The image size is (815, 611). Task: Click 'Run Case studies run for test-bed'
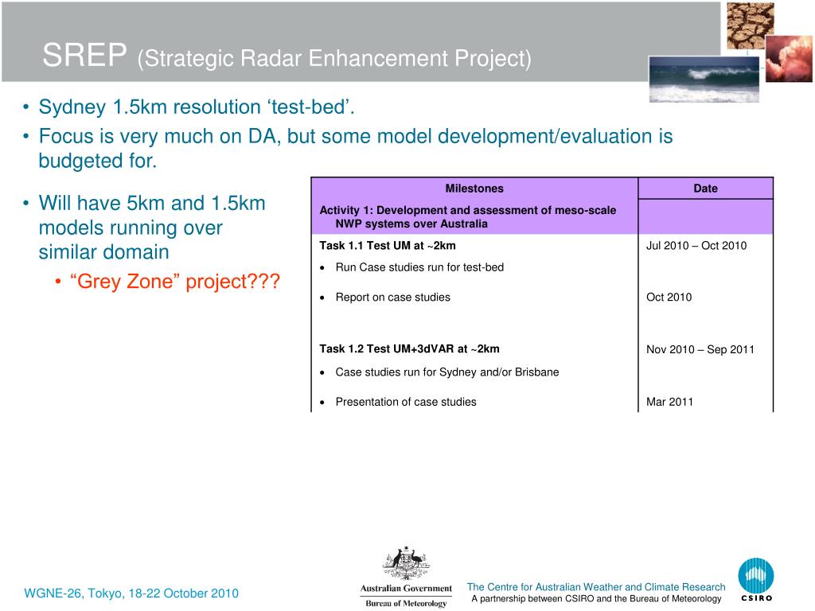coord(419,267)
